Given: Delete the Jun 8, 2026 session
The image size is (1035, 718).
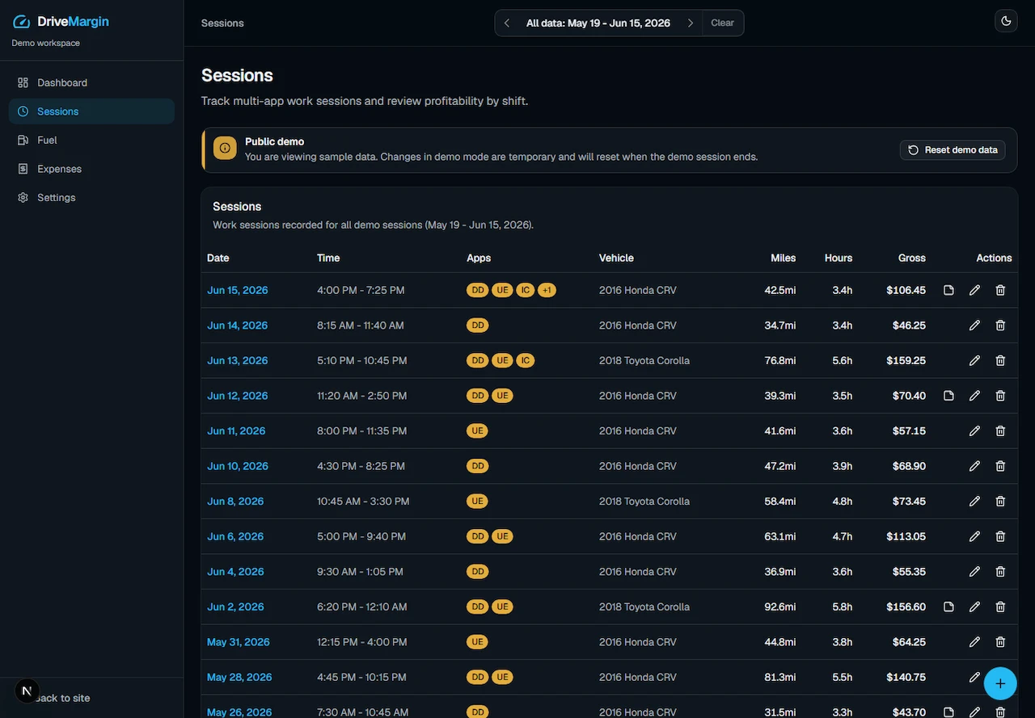Looking at the screenshot, I should click(x=1000, y=501).
